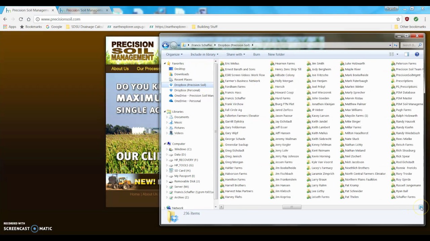430x241 pixels.
Task: Click navigation pane vertical scrollbar
Action: (x=216, y=132)
